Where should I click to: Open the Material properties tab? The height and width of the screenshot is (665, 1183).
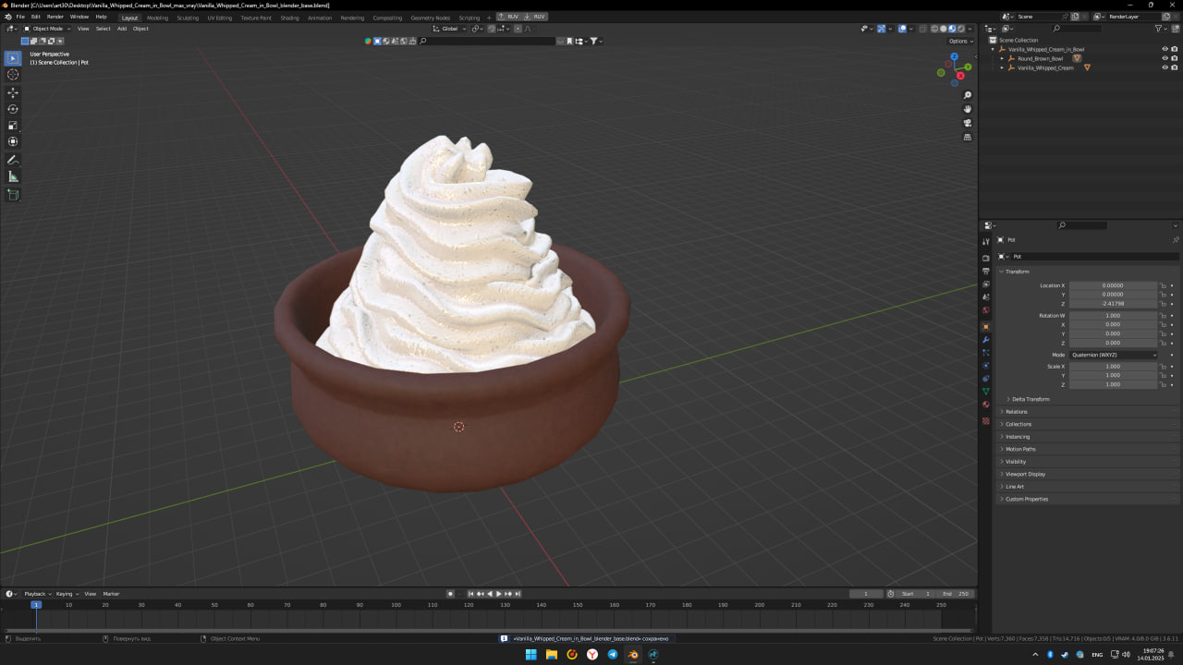click(x=986, y=405)
